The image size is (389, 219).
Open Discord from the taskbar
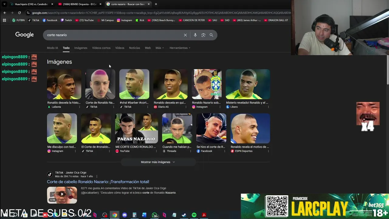(x=125, y=215)
